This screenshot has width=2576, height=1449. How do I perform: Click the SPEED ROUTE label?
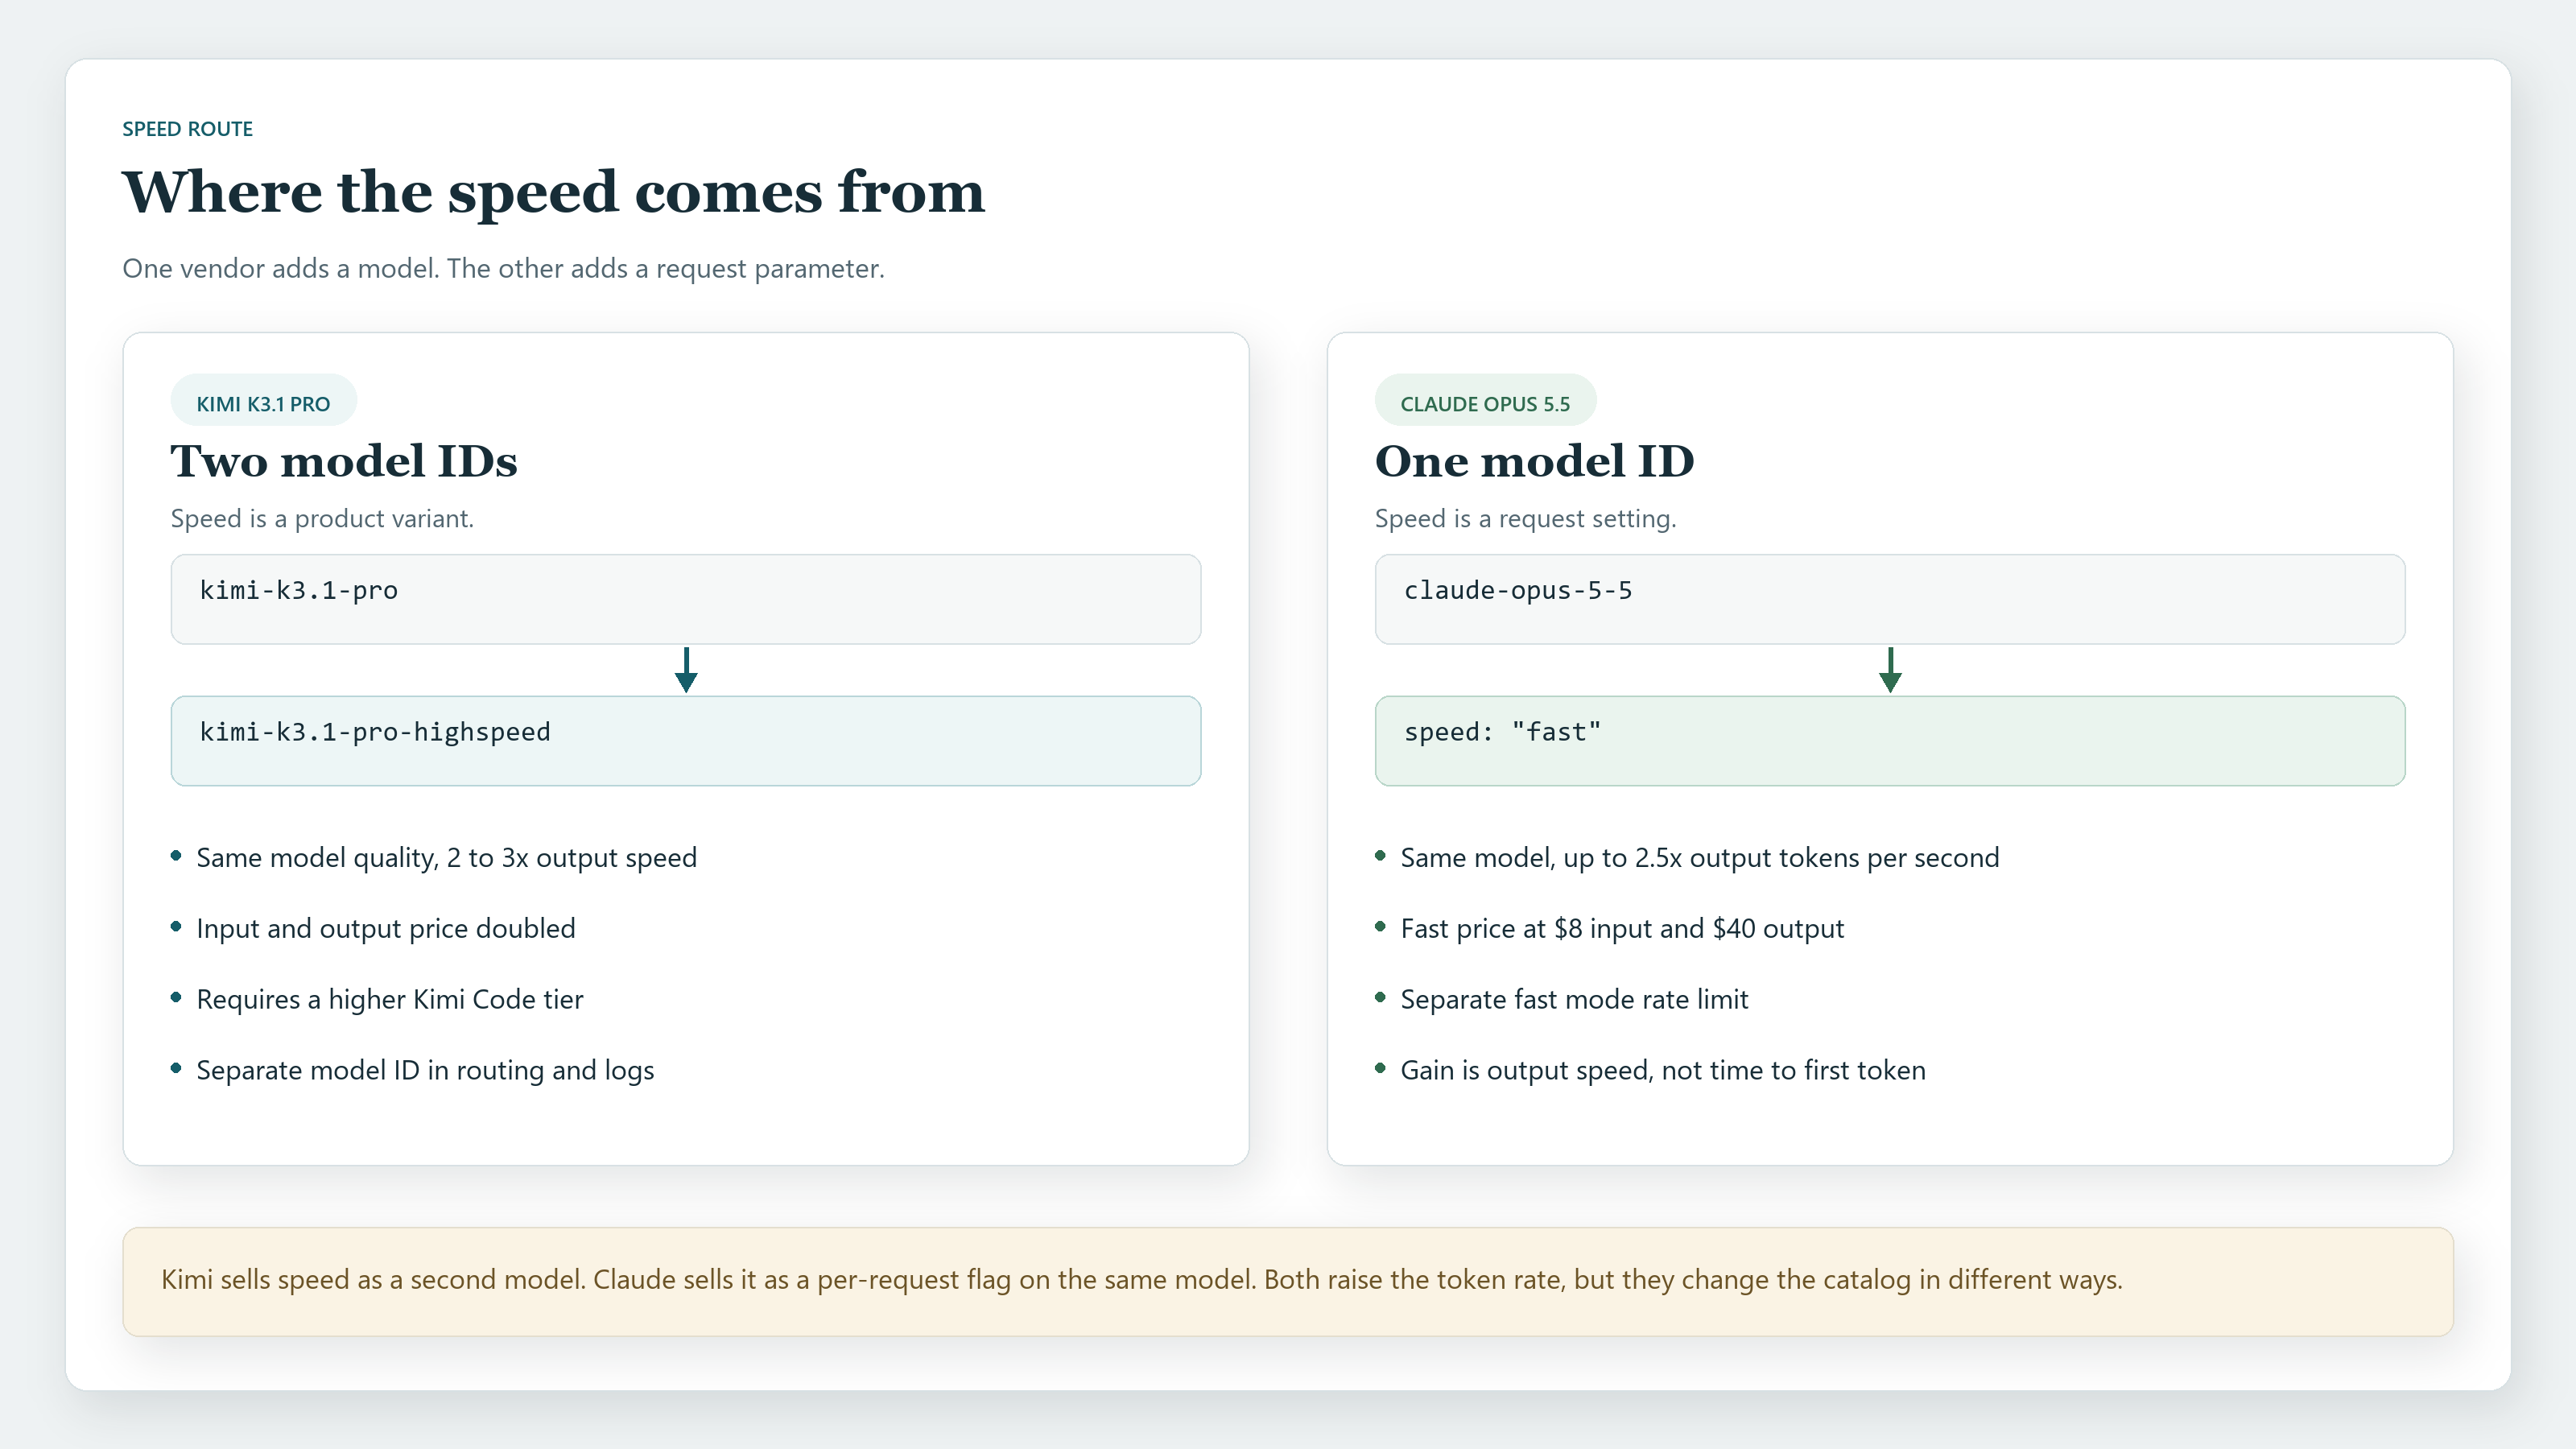187,129
